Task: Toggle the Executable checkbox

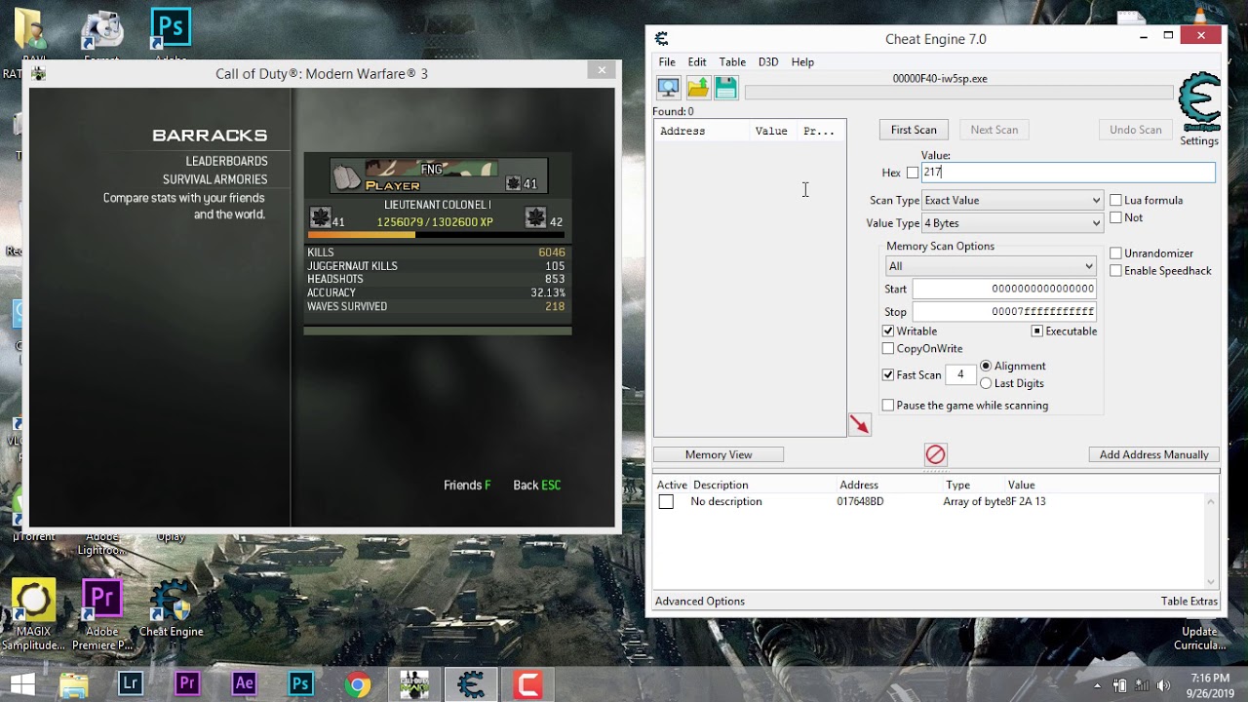Action: pos(1037,331)
